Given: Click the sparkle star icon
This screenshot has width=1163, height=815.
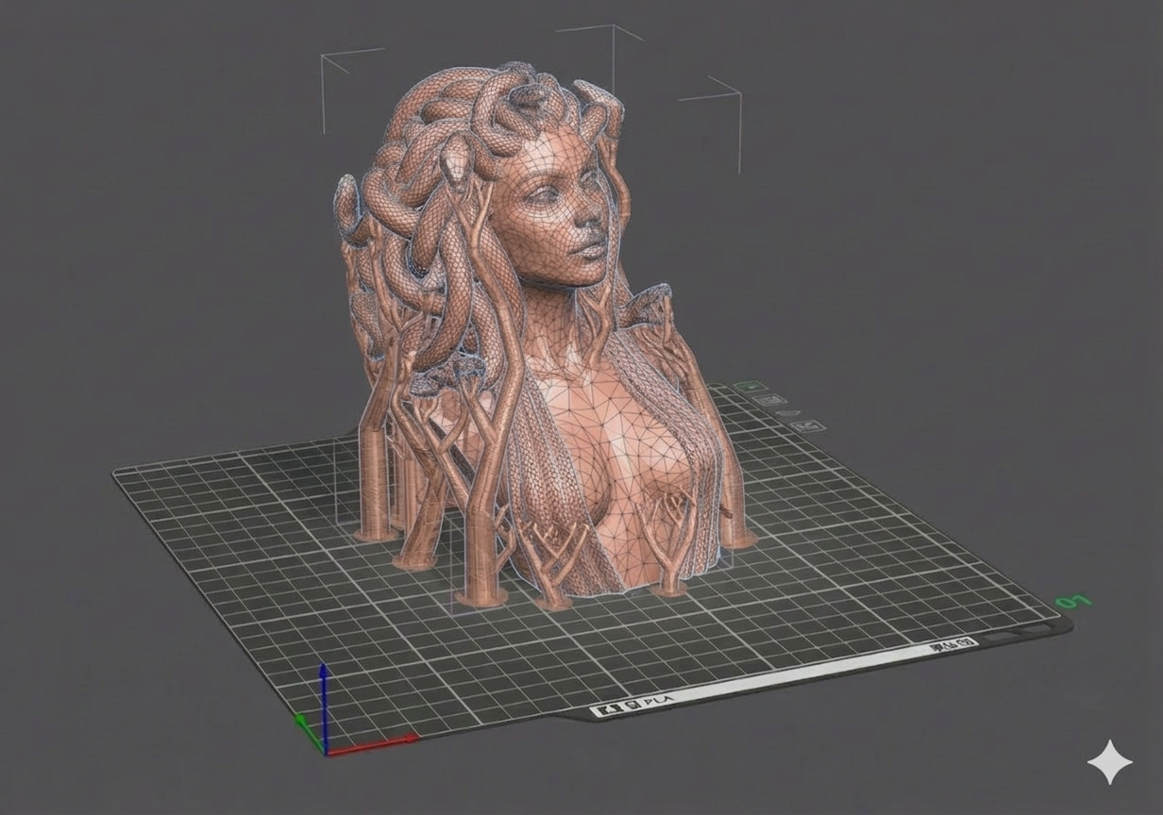Looking at the screenshot, I should (1110, 761).
